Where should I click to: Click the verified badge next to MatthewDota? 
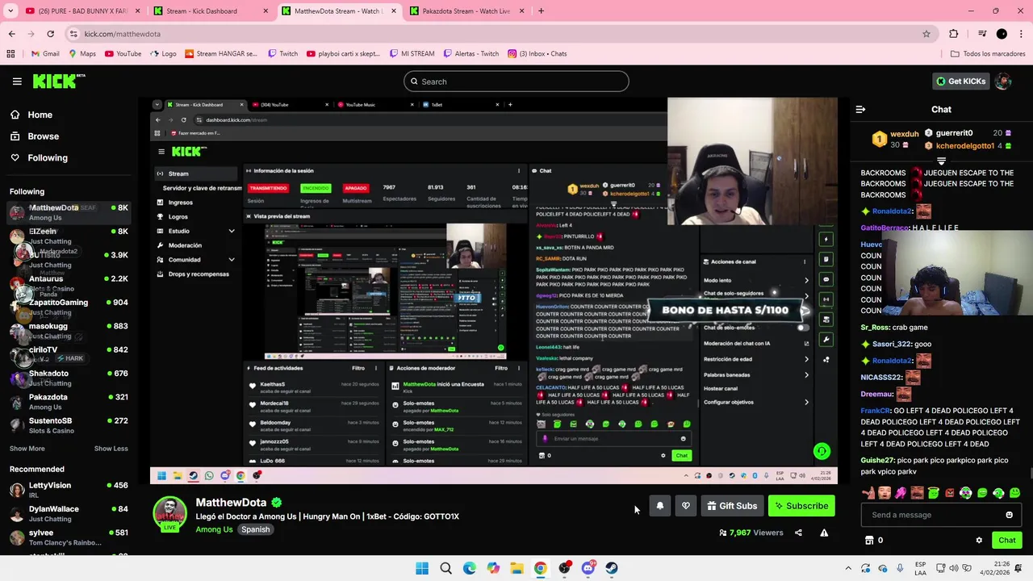(x=277, y=502)
